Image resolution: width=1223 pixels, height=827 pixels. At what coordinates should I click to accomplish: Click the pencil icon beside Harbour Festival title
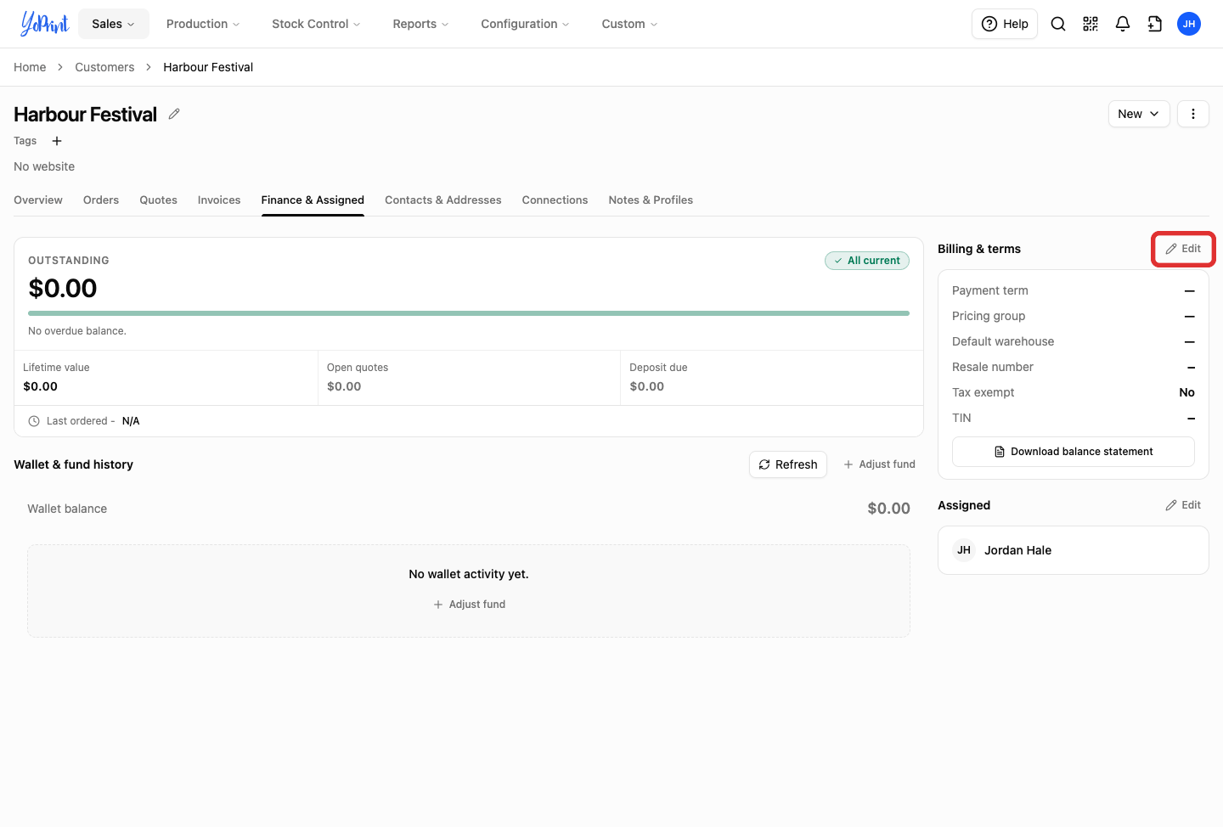pyautogui.click(x=174, y=114)
